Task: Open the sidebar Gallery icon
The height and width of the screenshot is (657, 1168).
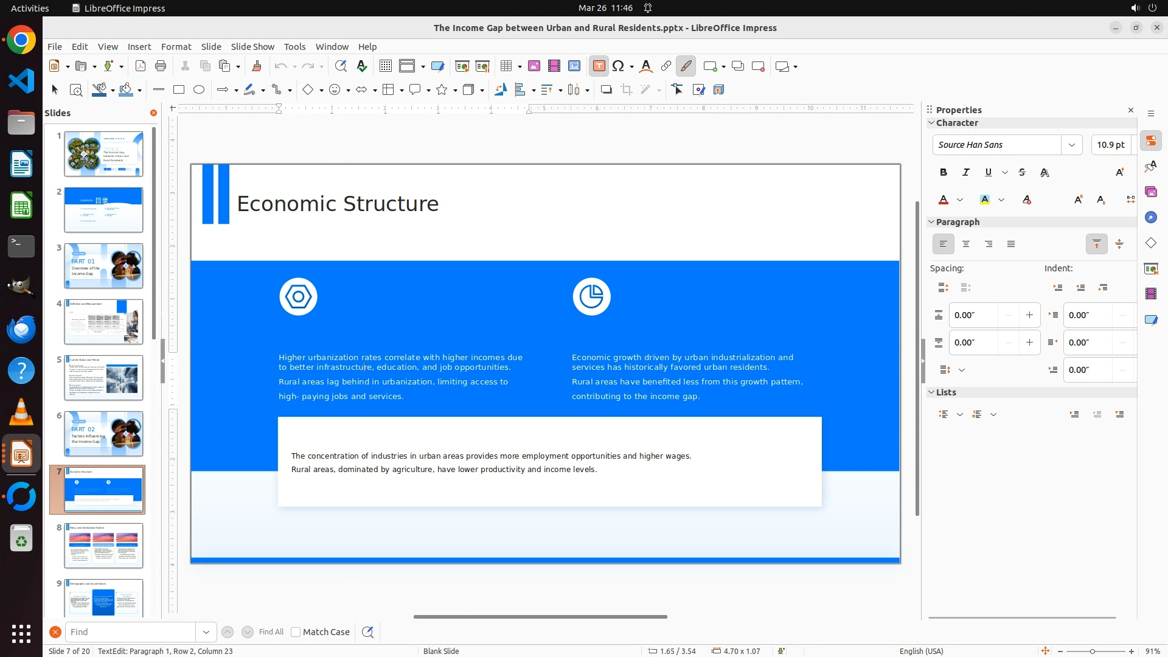Action: tap(1150, 192)
